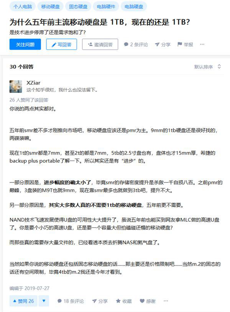
Task: Open the answer's three-dot more options
Action: (x=166, y=301)
